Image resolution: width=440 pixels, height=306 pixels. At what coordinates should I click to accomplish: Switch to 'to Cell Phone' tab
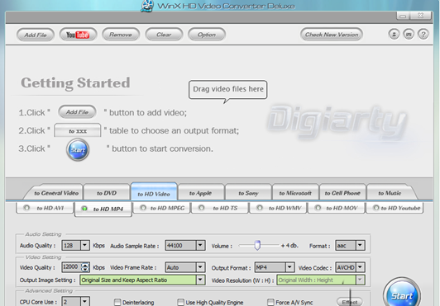(x=342, y=193)
